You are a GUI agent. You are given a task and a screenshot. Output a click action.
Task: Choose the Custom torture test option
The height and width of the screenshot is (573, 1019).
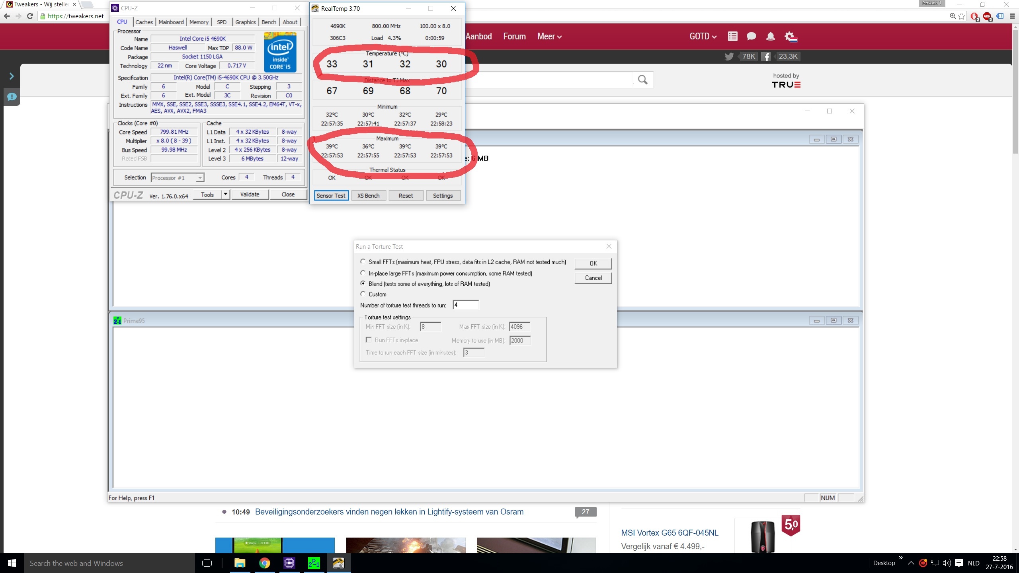pos(363,294)
